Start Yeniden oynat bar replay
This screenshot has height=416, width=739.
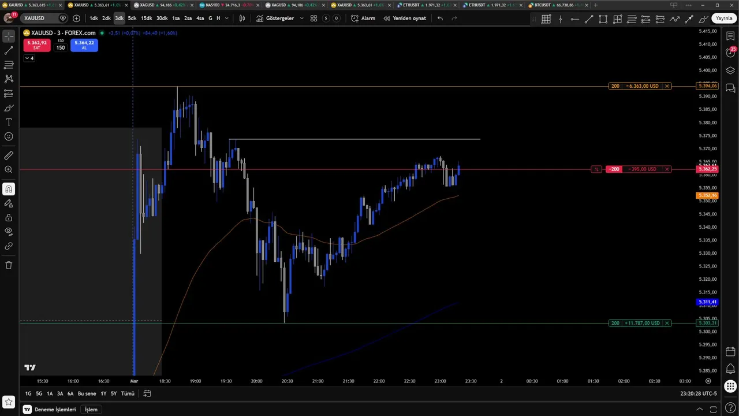click(405, 18)
